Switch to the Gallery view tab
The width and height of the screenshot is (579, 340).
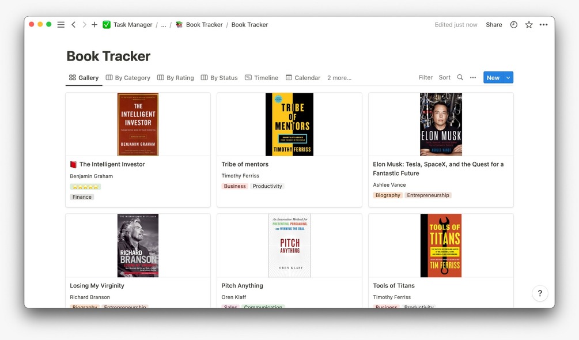click(84, 78)
